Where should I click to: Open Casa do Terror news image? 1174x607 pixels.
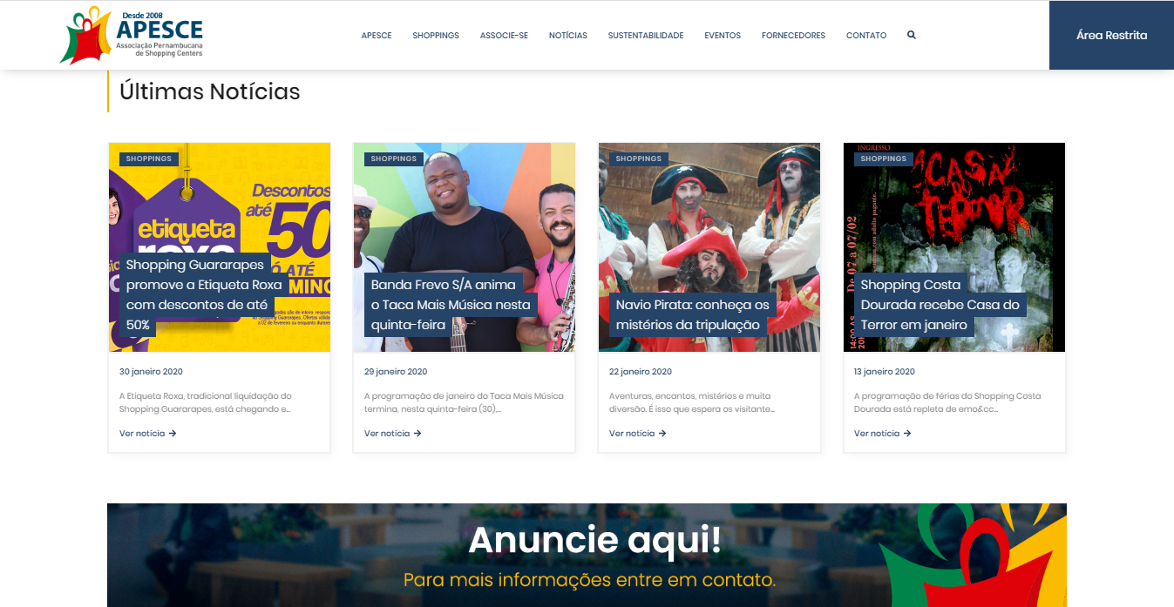[x=954, y=247]
